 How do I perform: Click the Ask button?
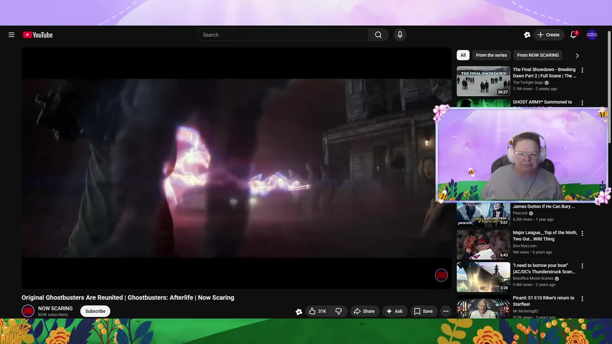(394, 311)
